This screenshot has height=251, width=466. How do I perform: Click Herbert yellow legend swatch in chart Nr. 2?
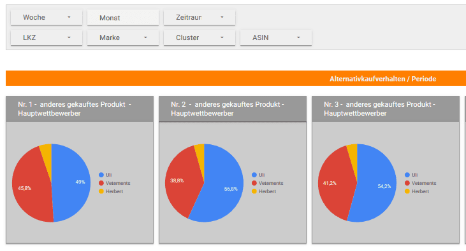[254, 191]
